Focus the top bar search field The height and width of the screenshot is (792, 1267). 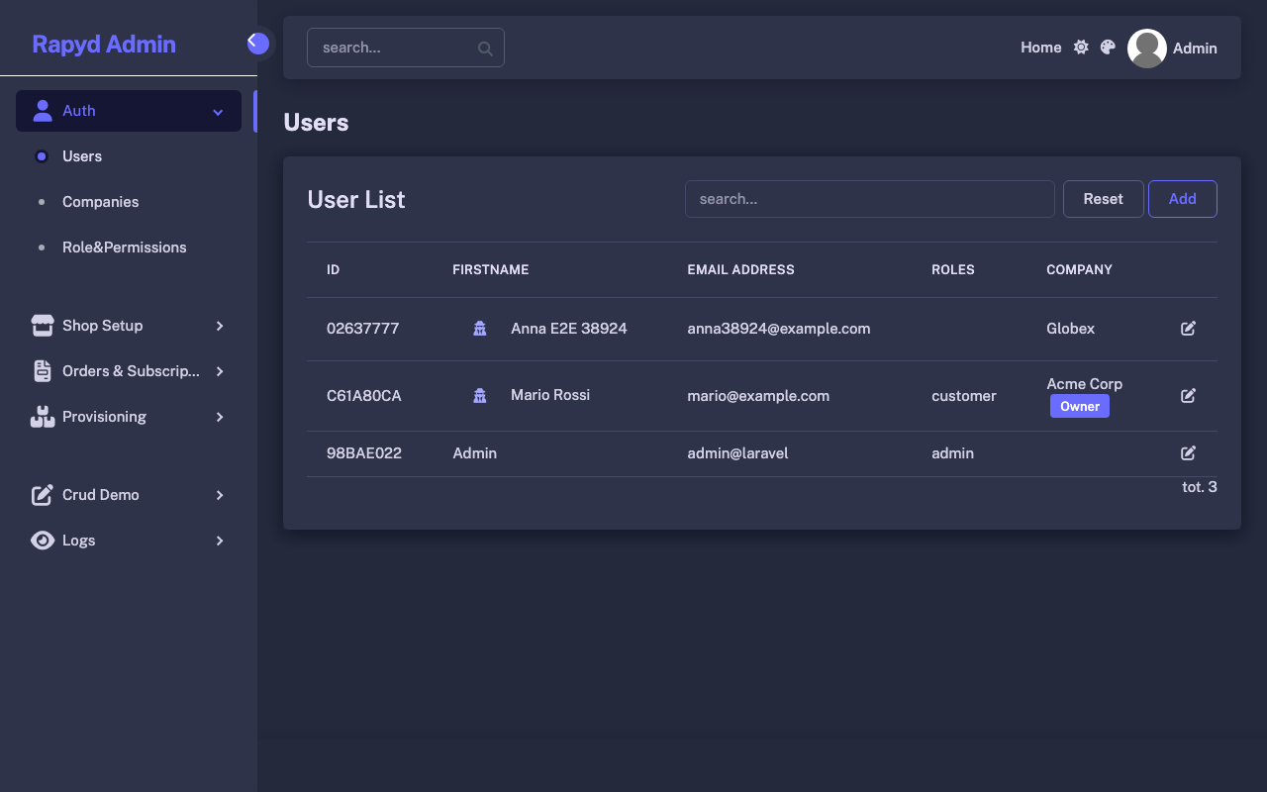coord(406,48)
